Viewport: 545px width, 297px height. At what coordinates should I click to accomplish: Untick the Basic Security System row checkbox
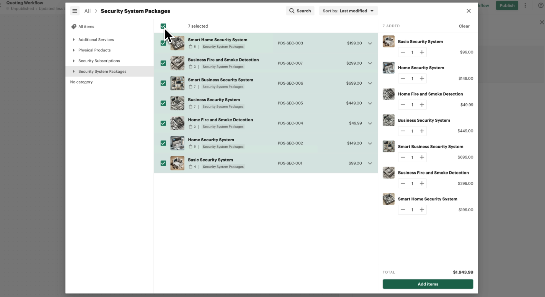click(x=163, y=163)
